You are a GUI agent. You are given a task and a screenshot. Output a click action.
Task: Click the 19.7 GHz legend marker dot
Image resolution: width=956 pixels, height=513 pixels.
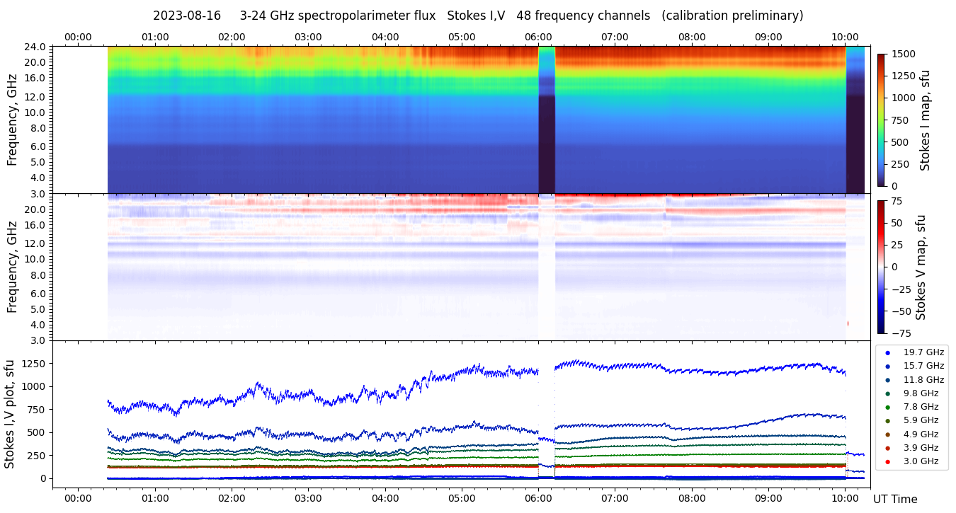click(x=887, y=352)
